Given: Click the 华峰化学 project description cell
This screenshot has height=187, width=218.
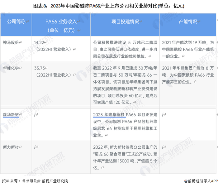Looking at the screenshot, I should click(x=125, y=85).
